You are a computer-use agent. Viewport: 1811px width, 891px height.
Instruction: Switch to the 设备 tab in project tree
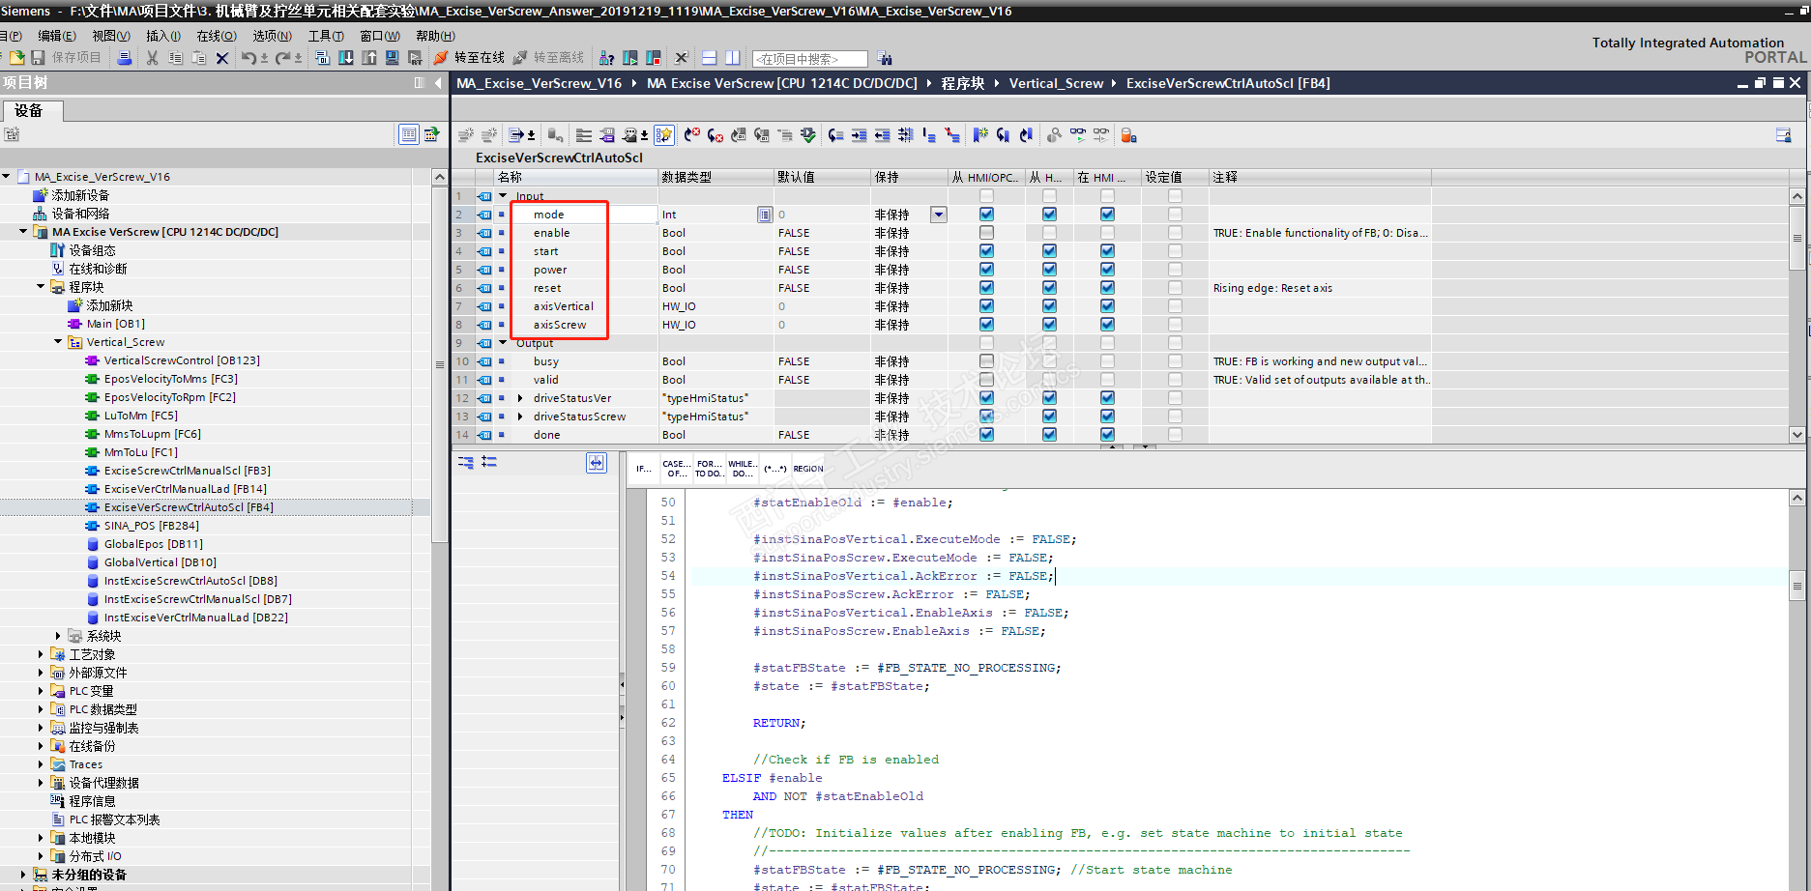(x=29, y=111)
